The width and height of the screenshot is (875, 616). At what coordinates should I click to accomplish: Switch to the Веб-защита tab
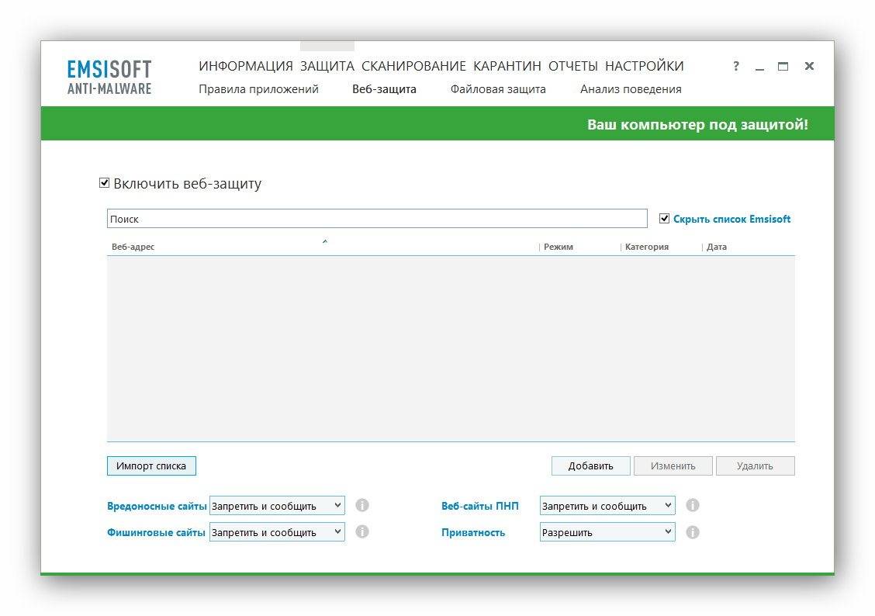(384, 89)
